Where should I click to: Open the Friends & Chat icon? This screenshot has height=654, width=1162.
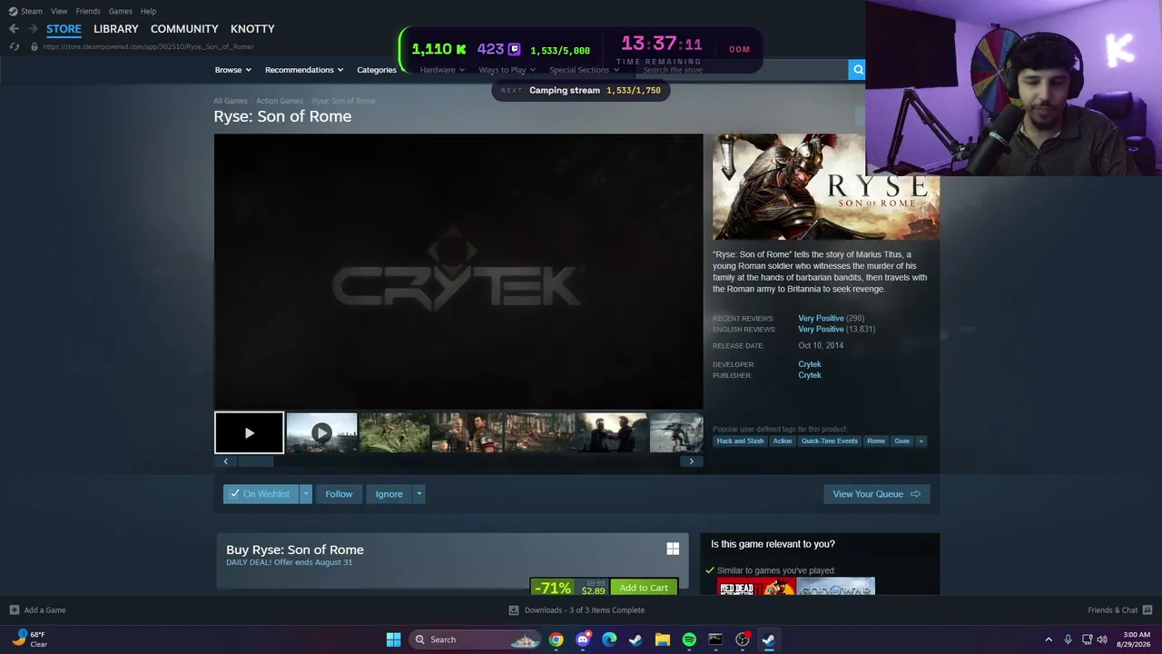[x=1147, y=610]
